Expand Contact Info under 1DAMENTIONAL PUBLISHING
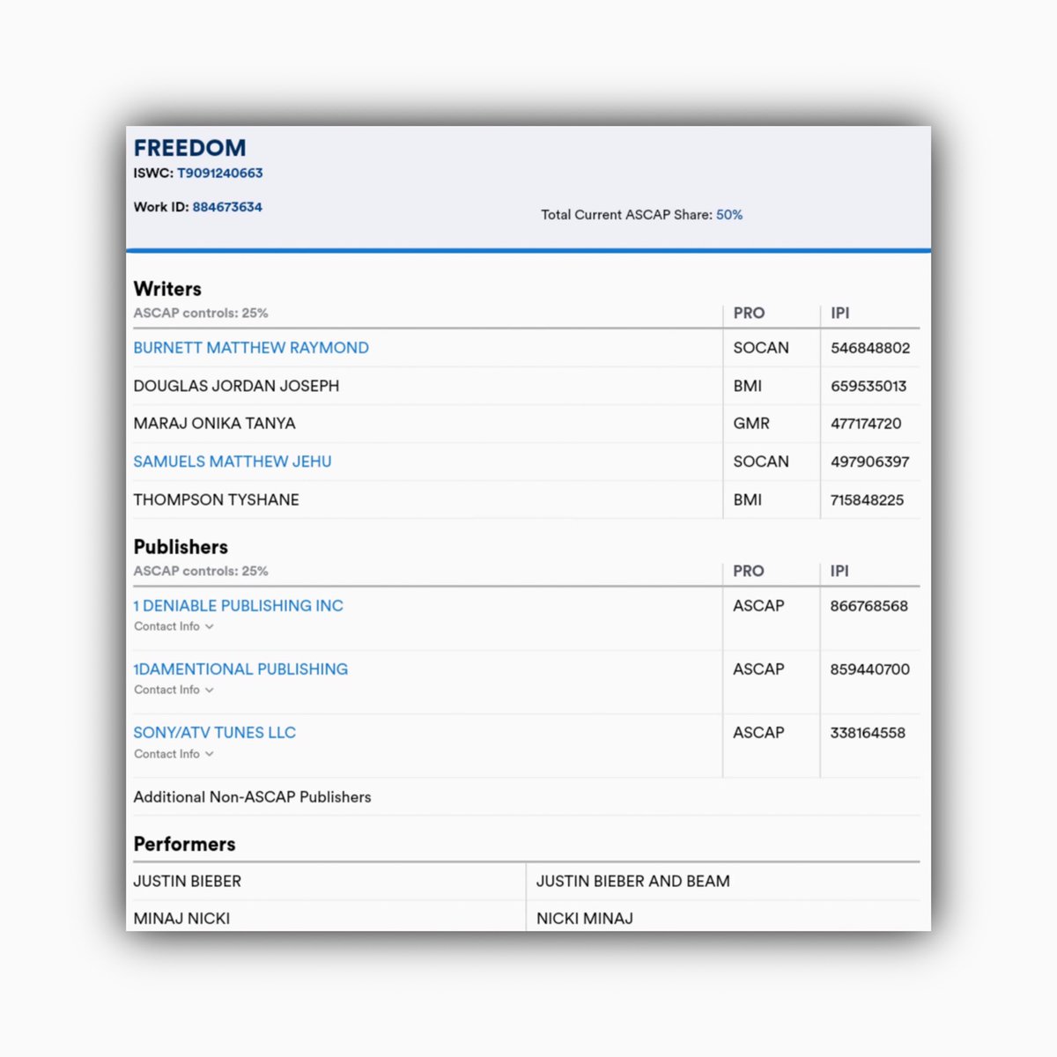The image size is (1057, 1057). pyautogui.click(x=174, y=690)
